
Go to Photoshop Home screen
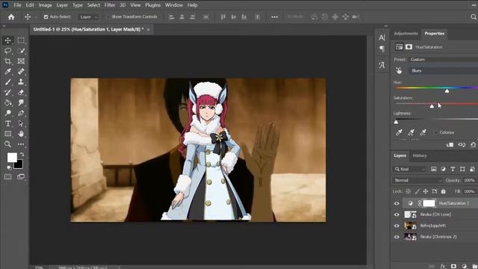click(11, 17)
